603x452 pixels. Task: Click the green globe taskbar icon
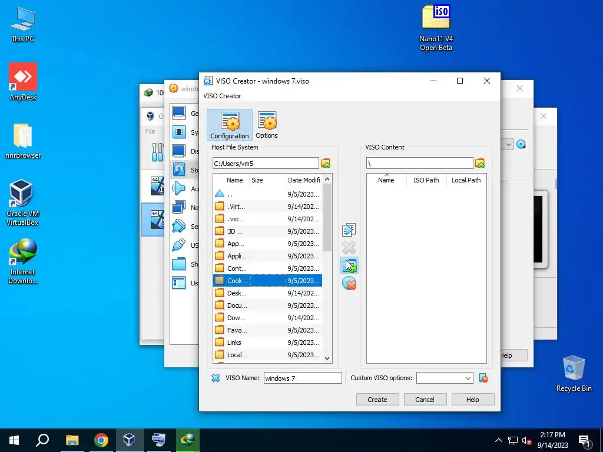pos(188,440)
